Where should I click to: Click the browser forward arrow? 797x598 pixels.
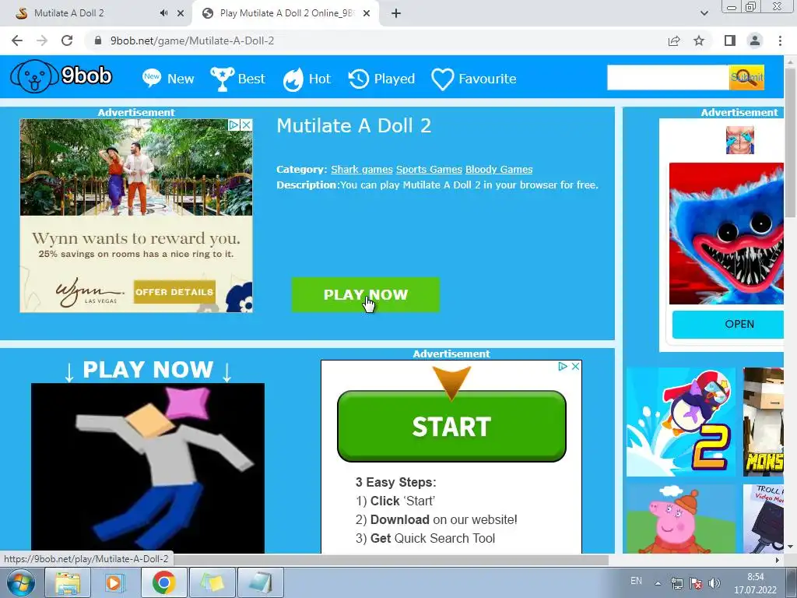(42, 40)
